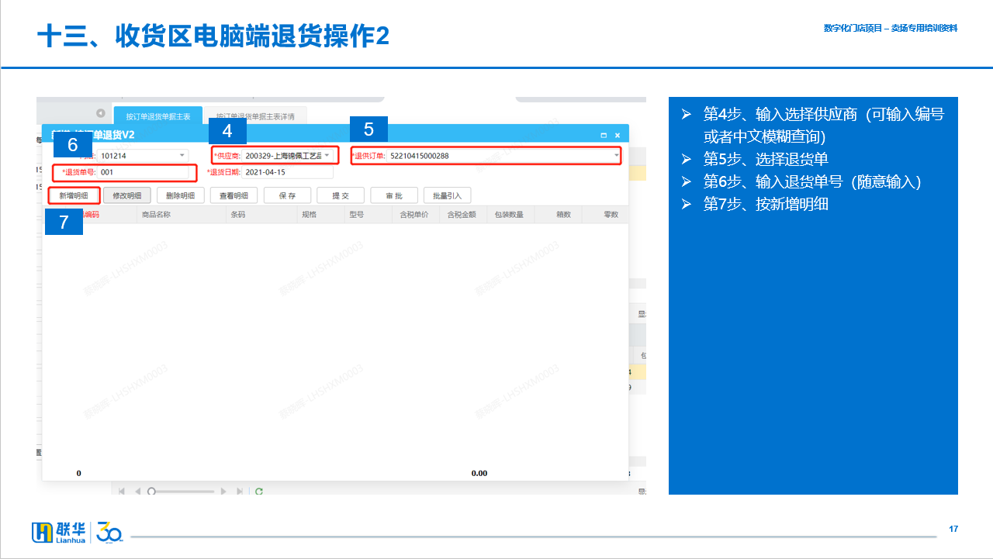The height and width of the screenshot is (559, 993).
Task: Maximize the 按订单退货V2 dialog
Action: point(604,135)
